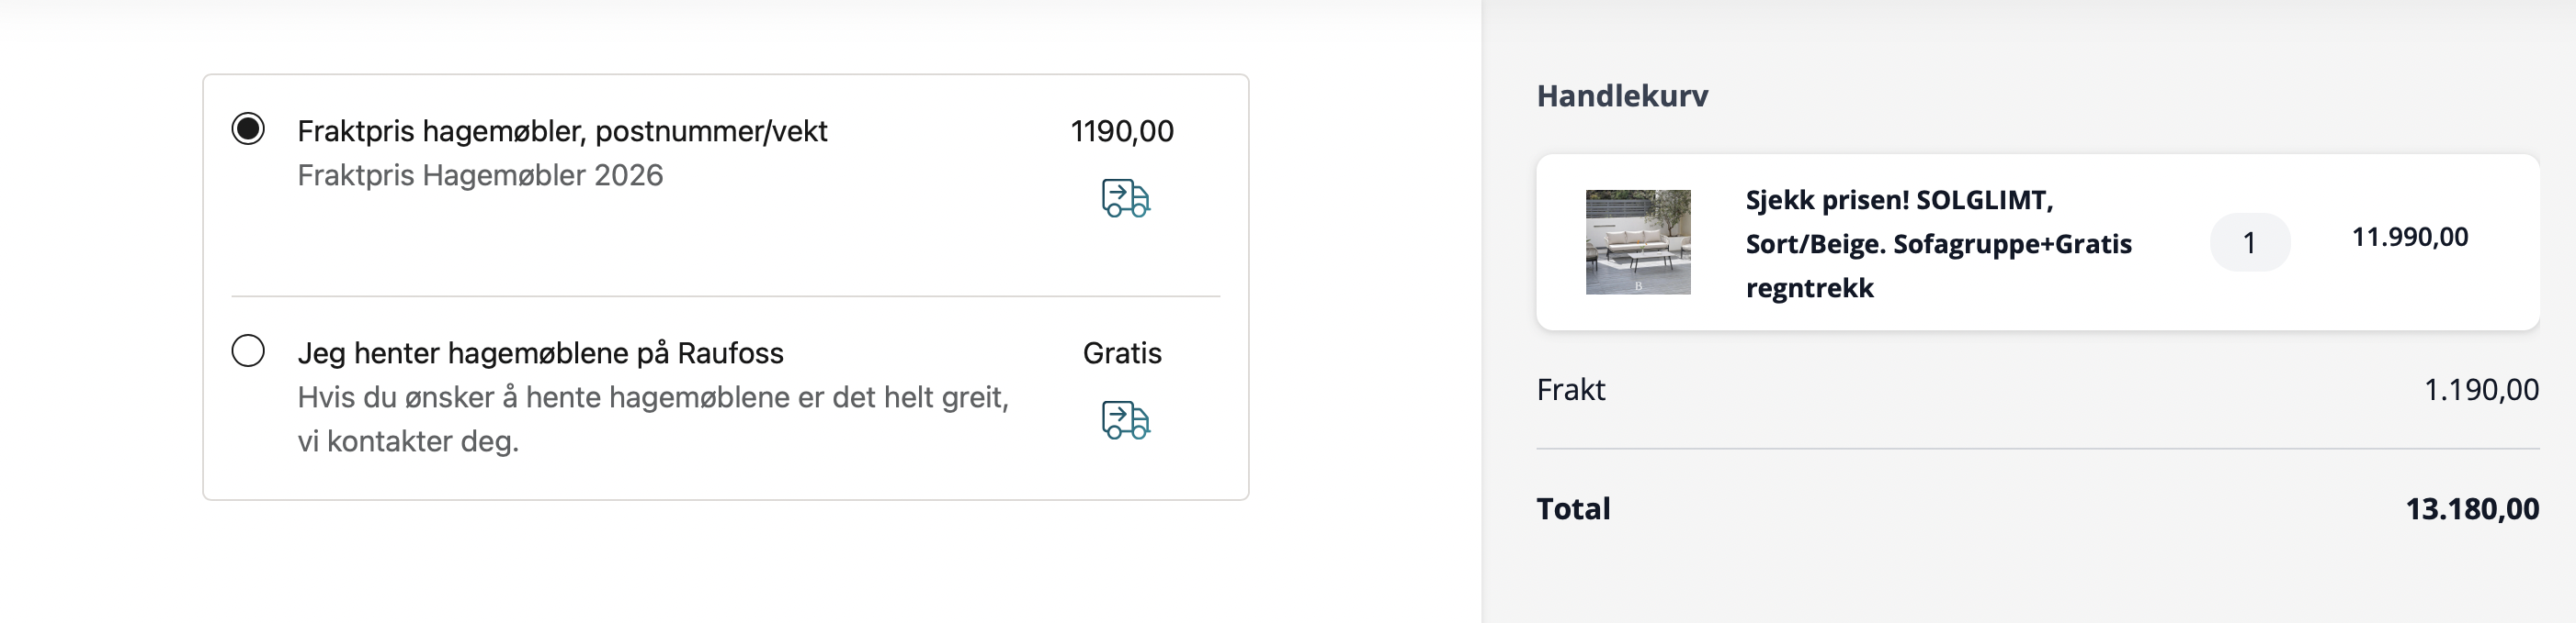Click the divider line between the shipping options
Screen dimensions: 2576x623
pos(725,296)
